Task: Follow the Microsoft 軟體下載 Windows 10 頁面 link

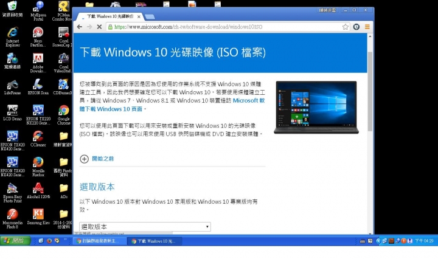Action: coord(172,105)
